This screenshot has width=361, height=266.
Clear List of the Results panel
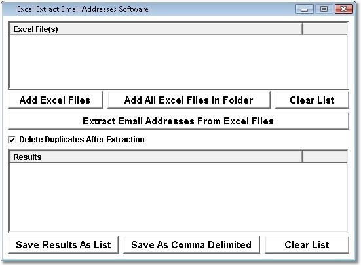pyautogui.click(x=307, y=245)
